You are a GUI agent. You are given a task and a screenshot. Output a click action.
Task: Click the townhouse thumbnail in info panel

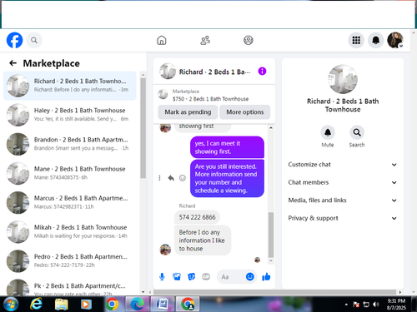[x=343, y=79]
